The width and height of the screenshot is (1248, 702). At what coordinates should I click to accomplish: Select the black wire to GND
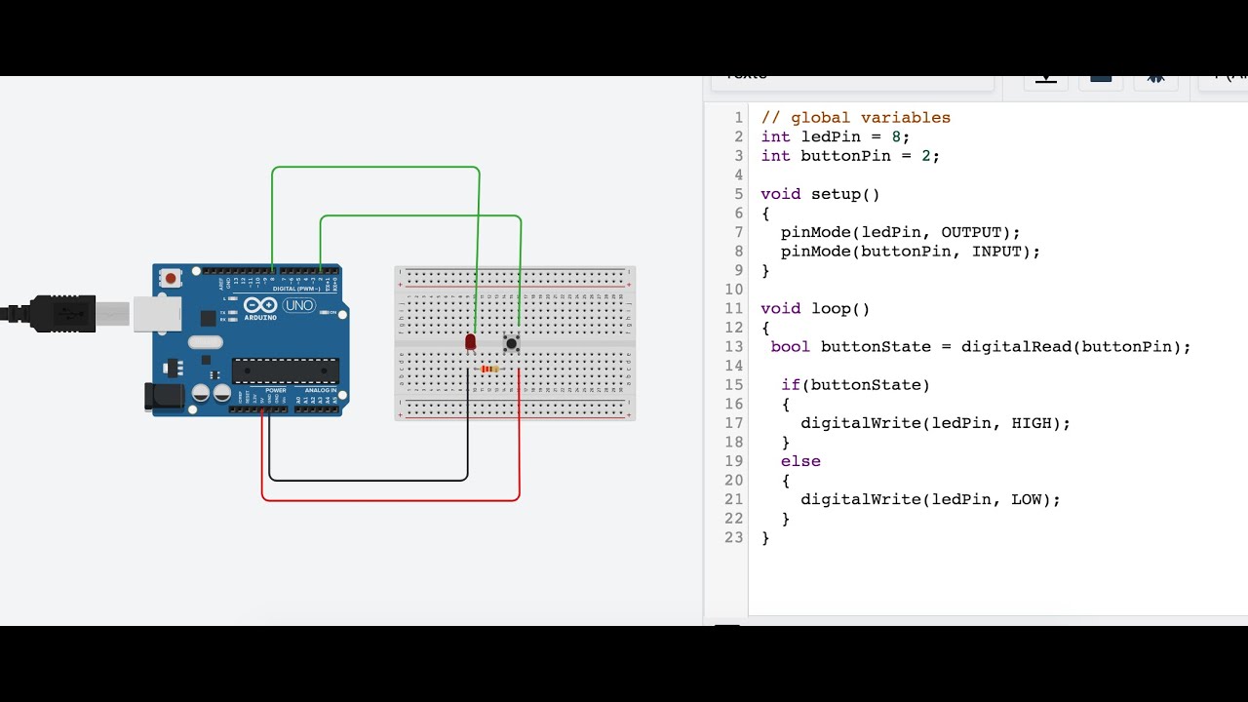[369, 479]
